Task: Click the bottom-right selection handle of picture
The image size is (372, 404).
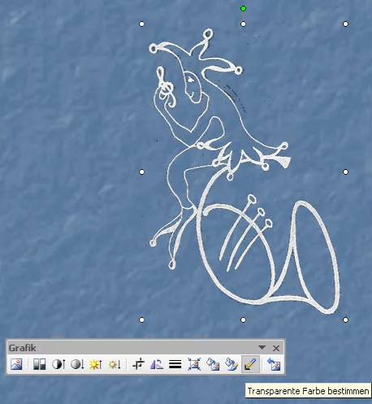Action: coord(345,320)
